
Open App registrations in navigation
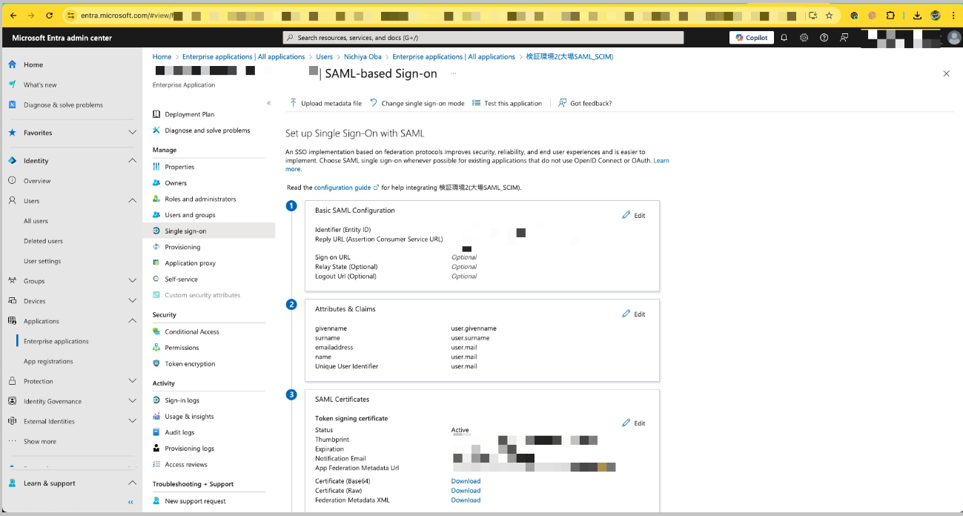[x=48, y=361]
